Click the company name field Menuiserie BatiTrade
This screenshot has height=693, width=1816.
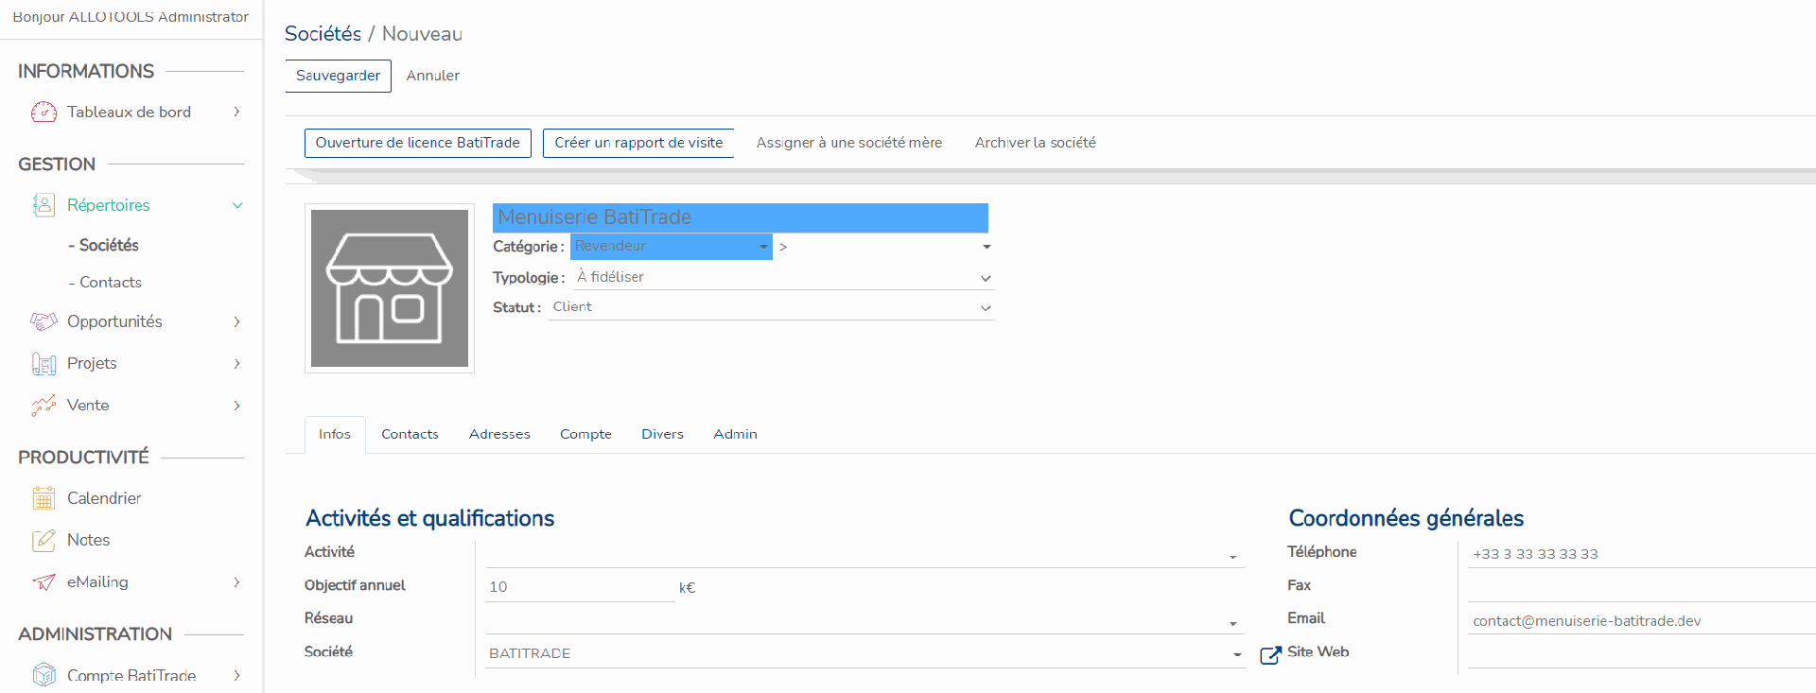click(741, 217)
